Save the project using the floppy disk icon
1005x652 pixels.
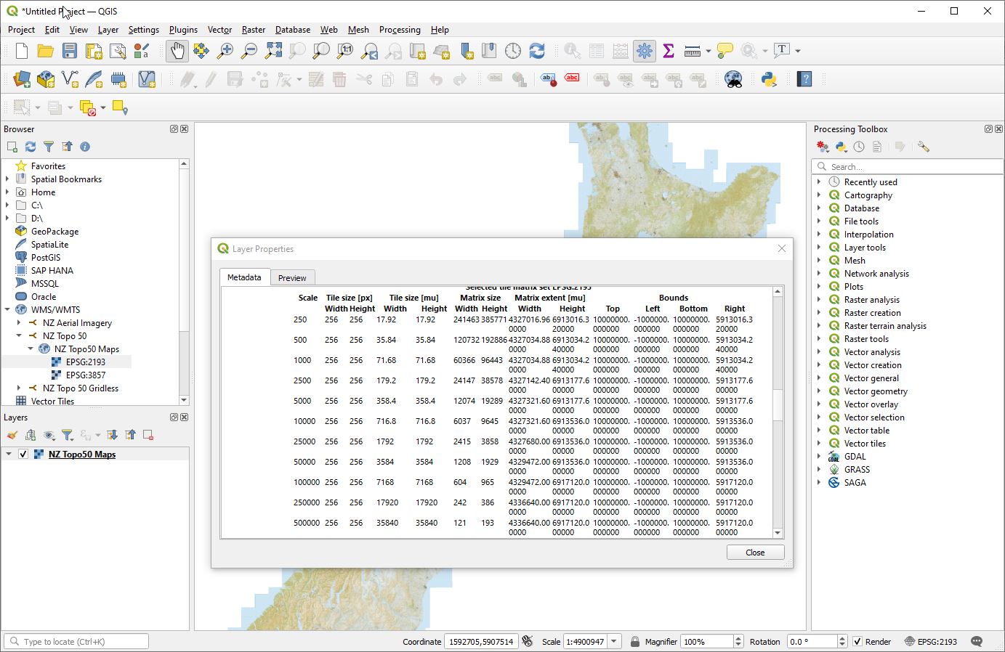point(70,51)
